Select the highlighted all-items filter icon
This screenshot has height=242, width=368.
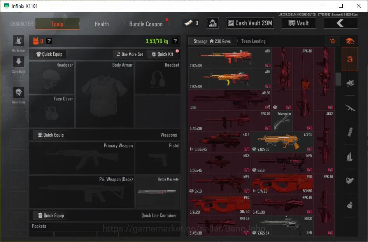click(350, 59)
